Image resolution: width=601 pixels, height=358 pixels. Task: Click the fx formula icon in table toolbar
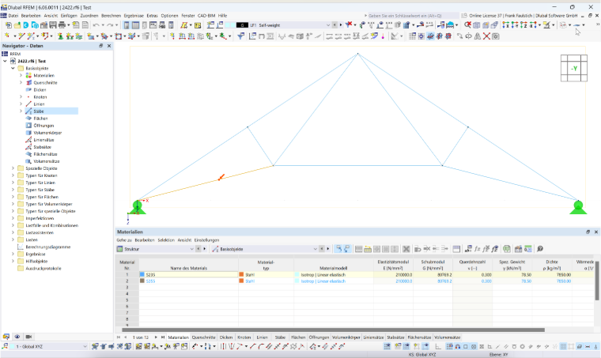point(477,249)
